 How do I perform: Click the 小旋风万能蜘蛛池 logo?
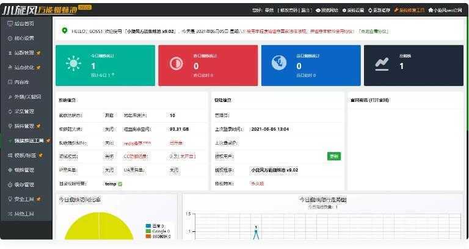tap(46, 10)
